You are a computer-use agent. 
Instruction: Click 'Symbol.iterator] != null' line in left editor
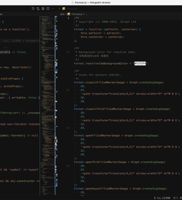tap(19, 136)
